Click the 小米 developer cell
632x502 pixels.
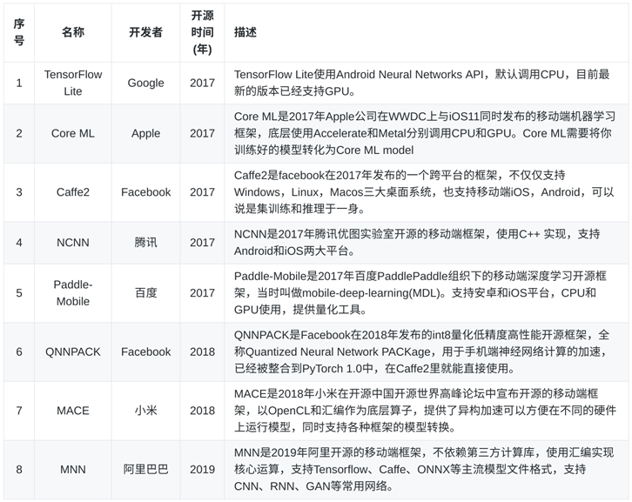(x=145, y=410)
